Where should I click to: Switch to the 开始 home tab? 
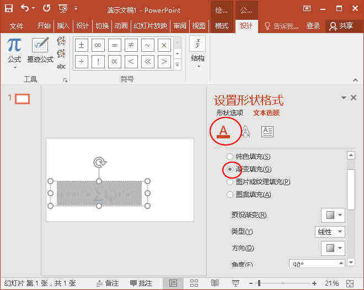tap(44, 26)
